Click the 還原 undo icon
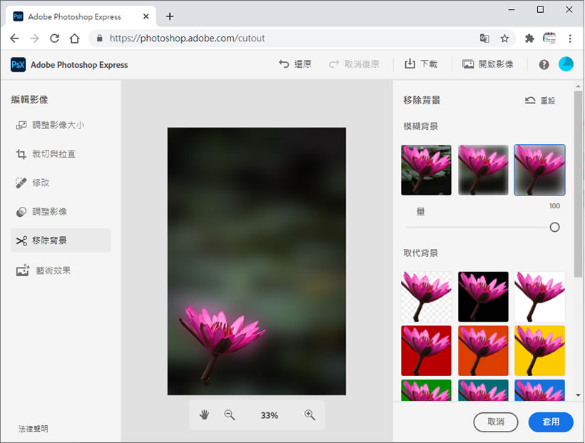The width and height of the screenshot is (585, 443). tap(284, 64)
